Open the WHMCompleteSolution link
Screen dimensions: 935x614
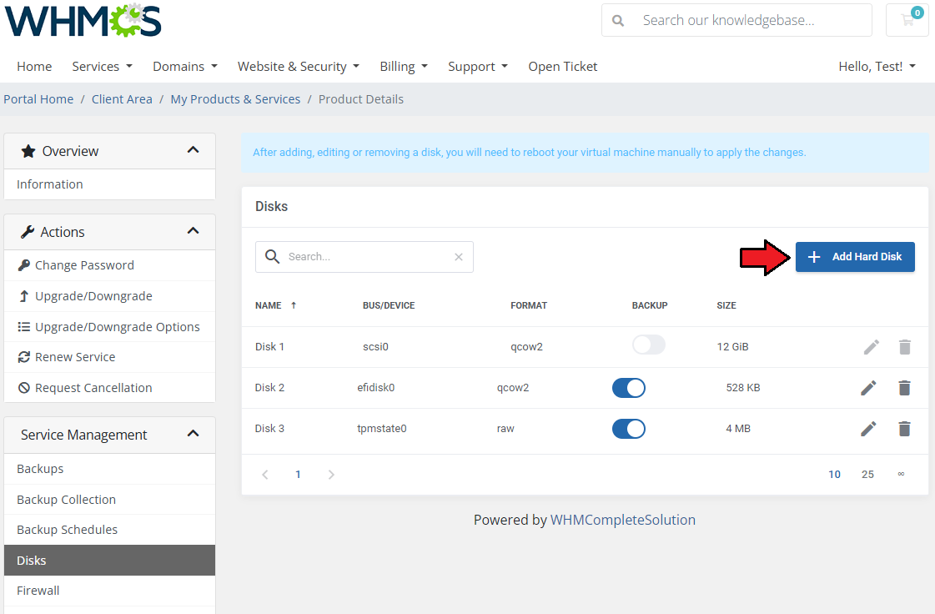pos(622,520)
